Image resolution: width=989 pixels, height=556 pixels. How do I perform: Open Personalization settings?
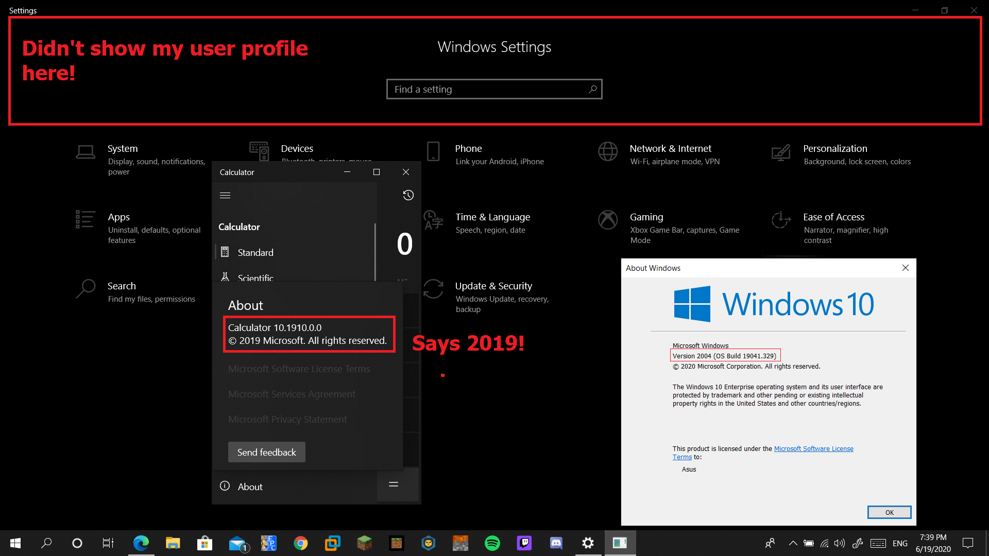point(841,154)
